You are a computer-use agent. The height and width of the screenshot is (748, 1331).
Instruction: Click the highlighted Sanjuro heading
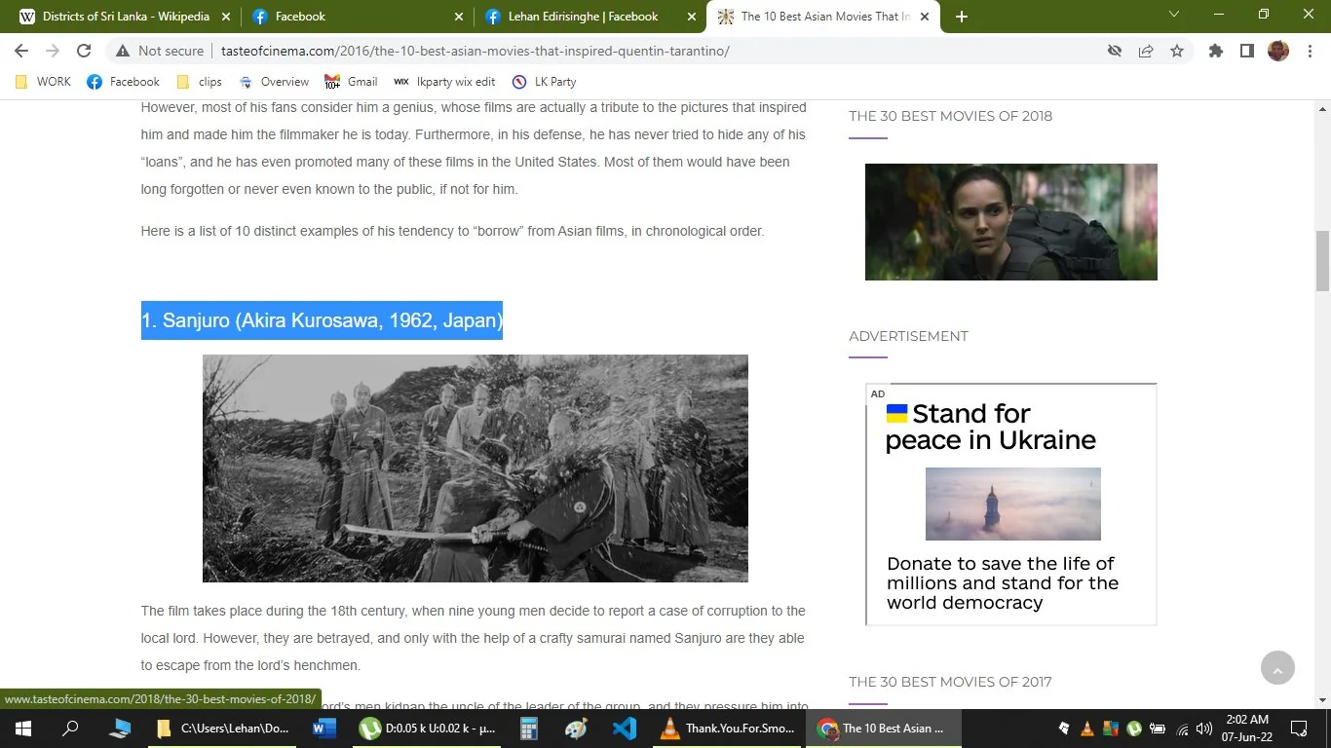click(x=322, y=320)
